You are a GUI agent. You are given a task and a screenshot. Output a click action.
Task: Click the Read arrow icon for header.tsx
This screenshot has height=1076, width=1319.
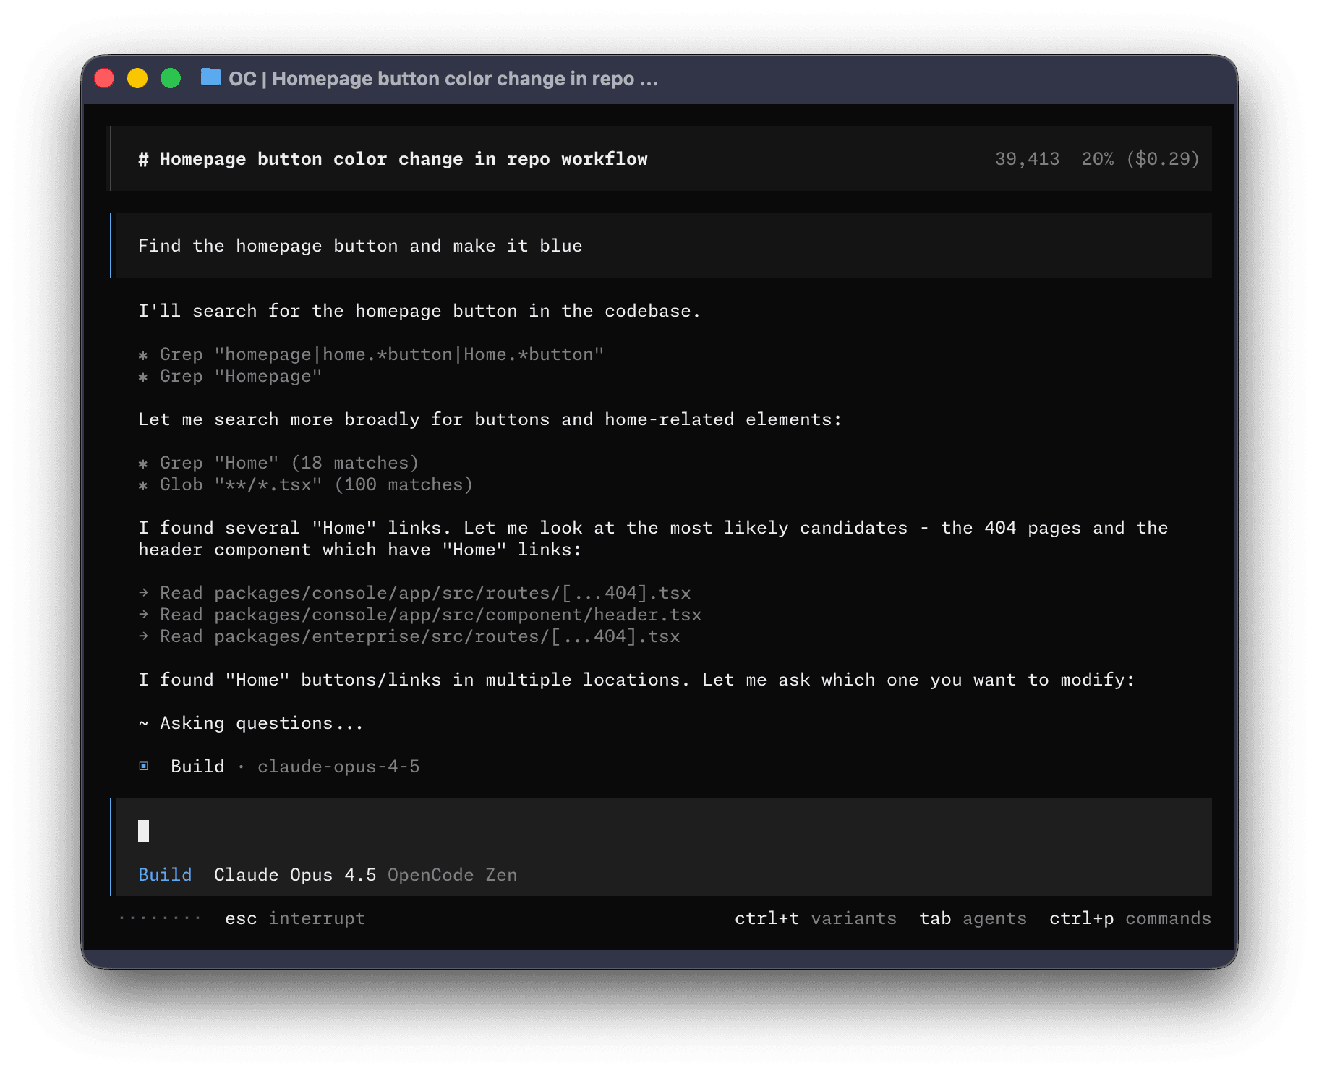(142, 614)
